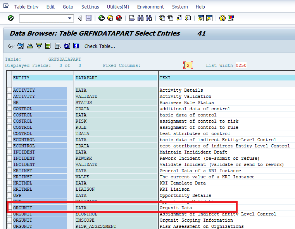Tick the checkbox for BR STATUS row
The height and width of the screenshot is (229, 295).
(x=10, y=103)
